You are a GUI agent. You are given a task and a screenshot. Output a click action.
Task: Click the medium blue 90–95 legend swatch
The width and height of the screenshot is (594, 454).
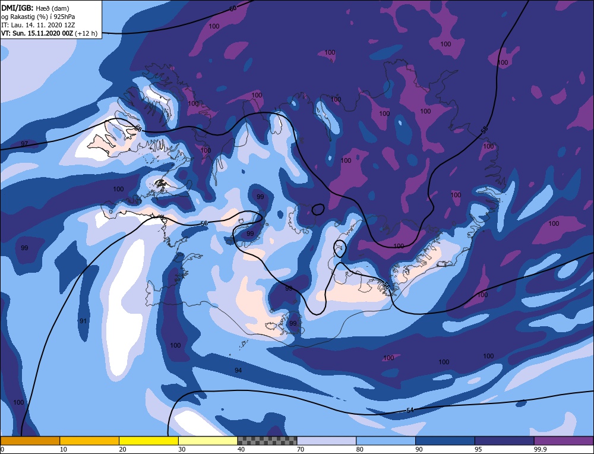tap(445, 440)
